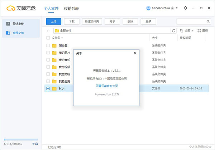Viewport: 215px width, 150px height.
Task: Select the 我的文档 folder name
Action: (64, 74)
